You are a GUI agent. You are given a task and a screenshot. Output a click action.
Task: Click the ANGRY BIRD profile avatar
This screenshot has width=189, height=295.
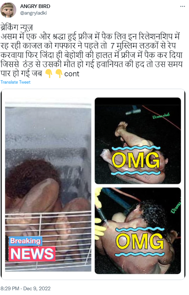tap(8, 10)
